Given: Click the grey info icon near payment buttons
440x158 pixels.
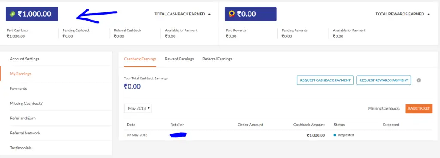Looking at the screenshot, I should 419,80.
